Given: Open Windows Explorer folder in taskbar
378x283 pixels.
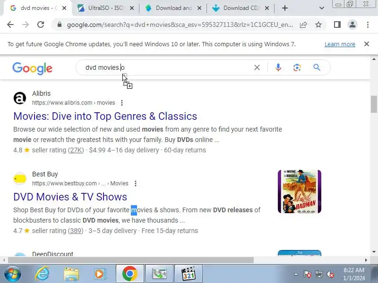Looking at the screenshot, I should [71, 274].
